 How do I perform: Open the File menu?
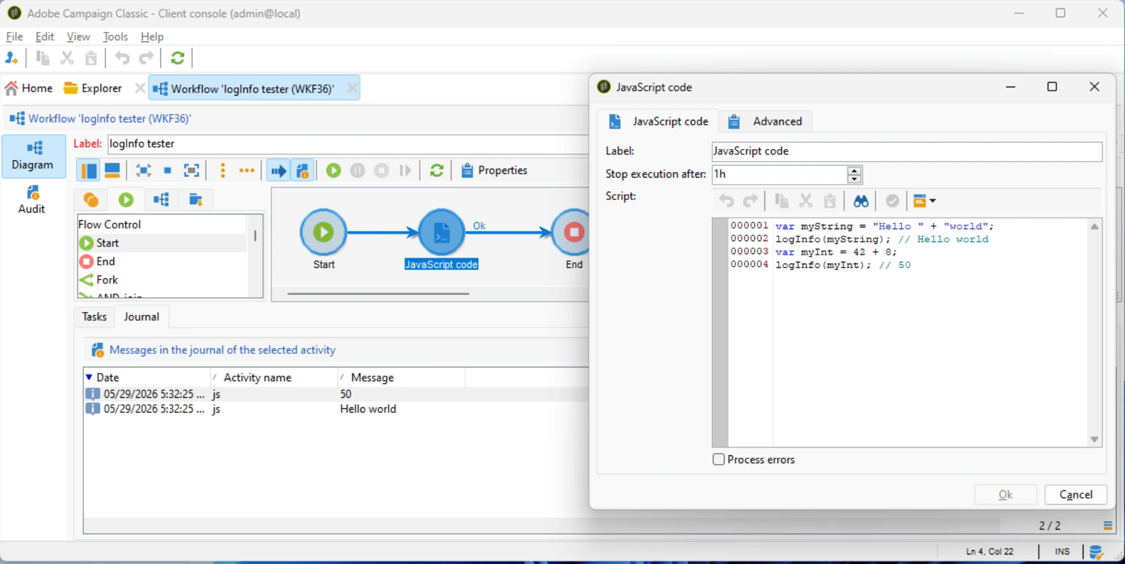pos(14,37)
